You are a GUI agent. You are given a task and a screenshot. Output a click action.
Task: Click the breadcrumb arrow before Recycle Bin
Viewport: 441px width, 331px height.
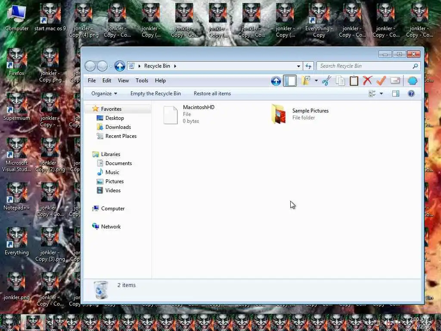pos(140,66)
